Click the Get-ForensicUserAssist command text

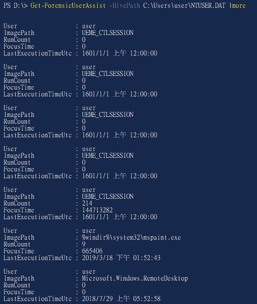point(68,5)
